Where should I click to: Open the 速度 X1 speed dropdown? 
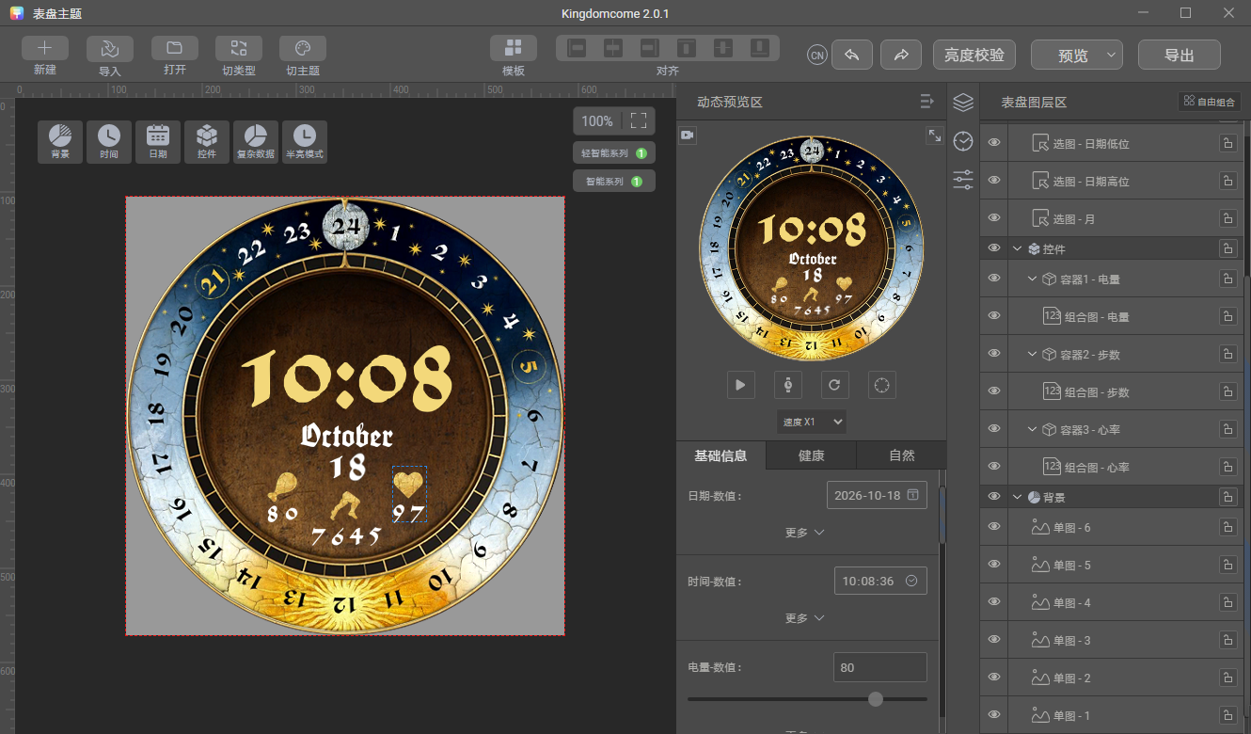pos(811,422)
